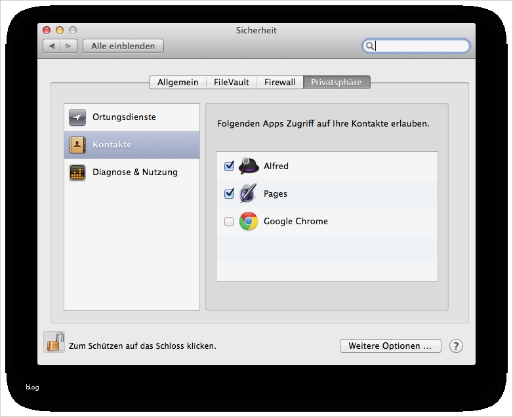Go back with the left arrow button
Viewport: 513px width, 417px height.
click(52, 46)
